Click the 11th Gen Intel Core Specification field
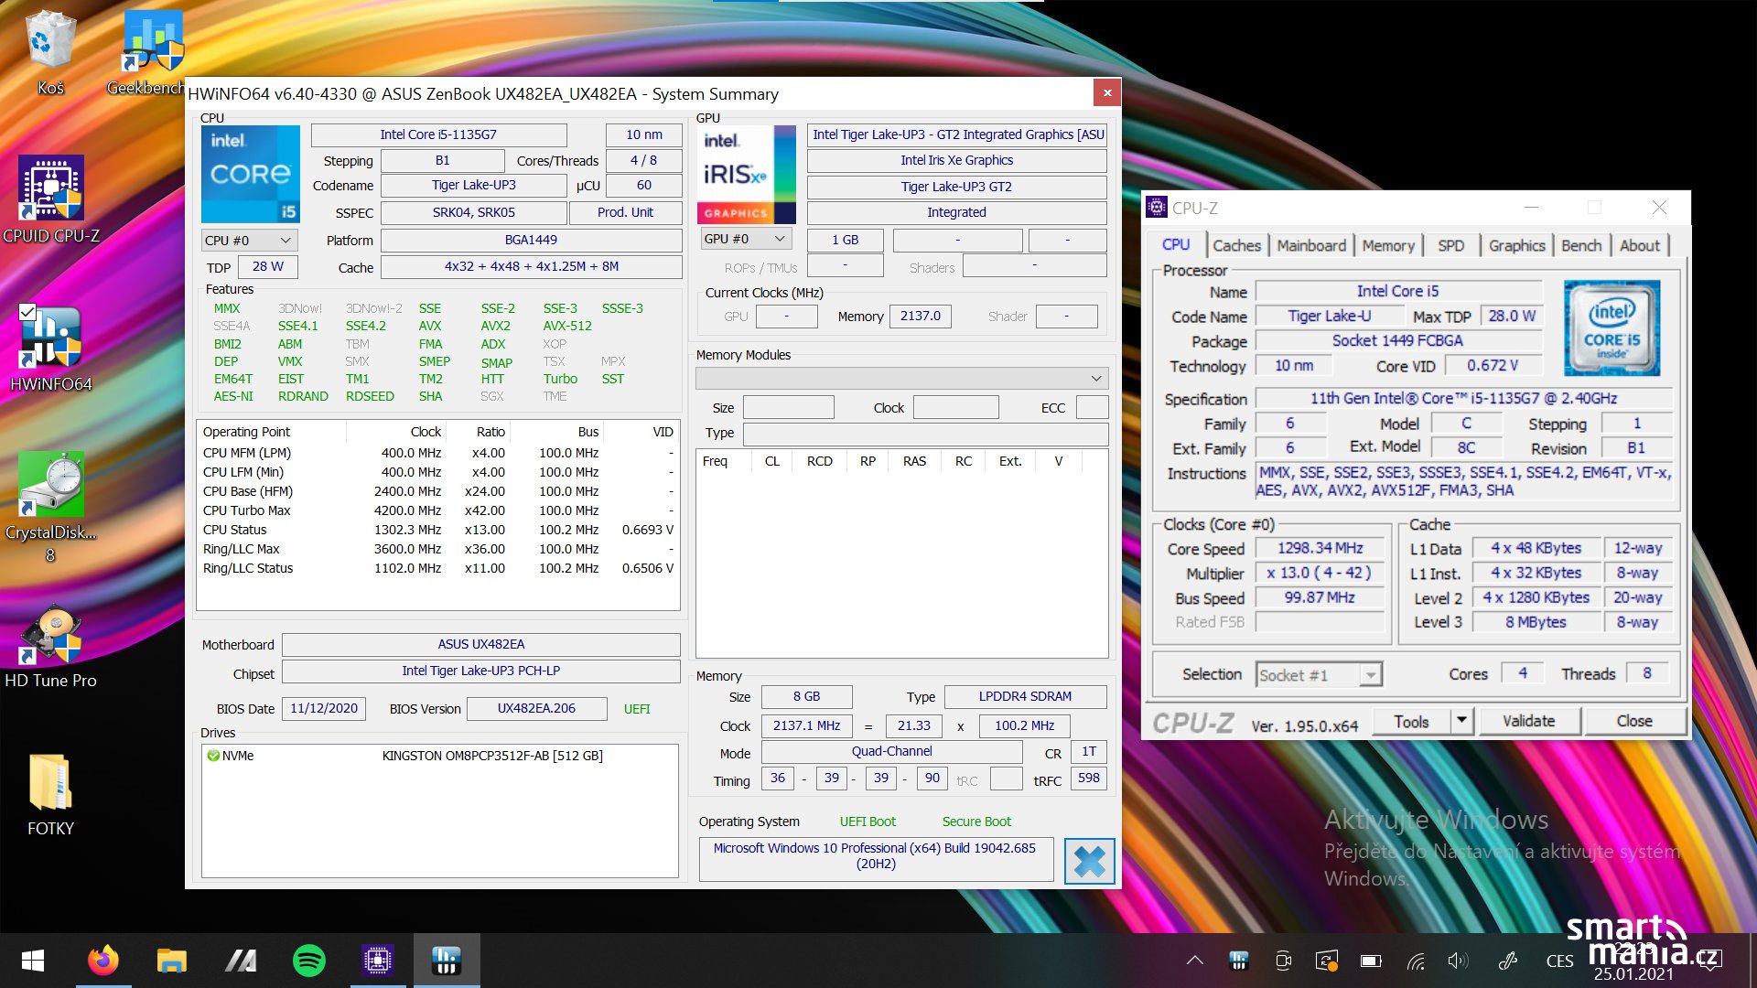 1463,399
